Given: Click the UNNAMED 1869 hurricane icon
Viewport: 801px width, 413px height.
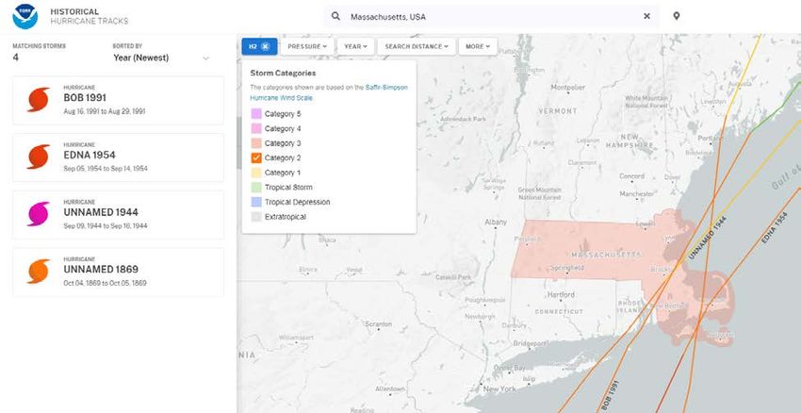Looking at the screenshot, I should (39, 272).
